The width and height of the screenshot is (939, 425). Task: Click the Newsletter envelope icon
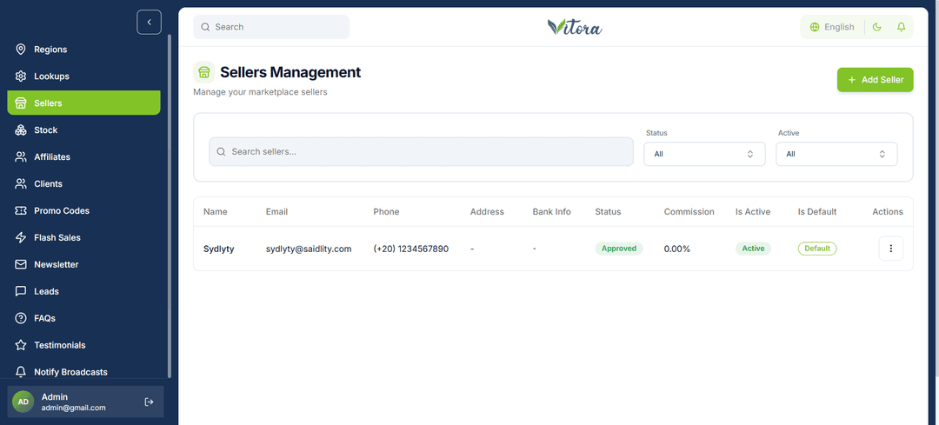pos(21,264)
